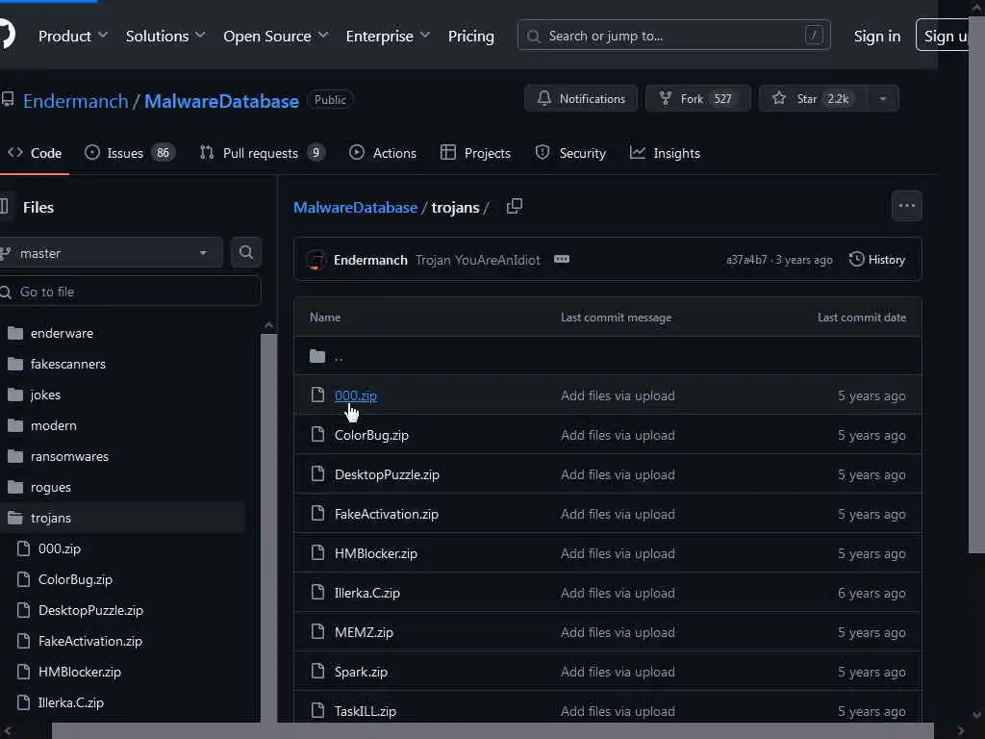Open HMBlocker.zip in the file list
This screenshot has width=985, height=739.
[376, 553]
